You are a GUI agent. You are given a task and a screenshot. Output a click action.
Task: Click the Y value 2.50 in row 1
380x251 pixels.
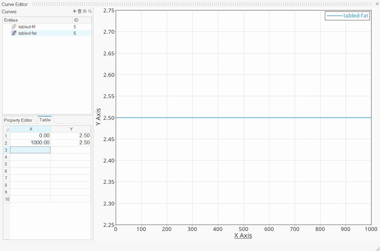click(71, 136)
